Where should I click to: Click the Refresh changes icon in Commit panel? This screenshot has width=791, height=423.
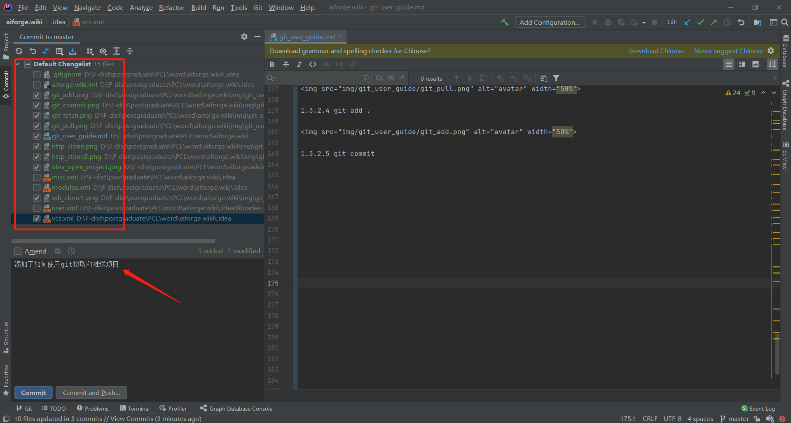pos(19,51)
